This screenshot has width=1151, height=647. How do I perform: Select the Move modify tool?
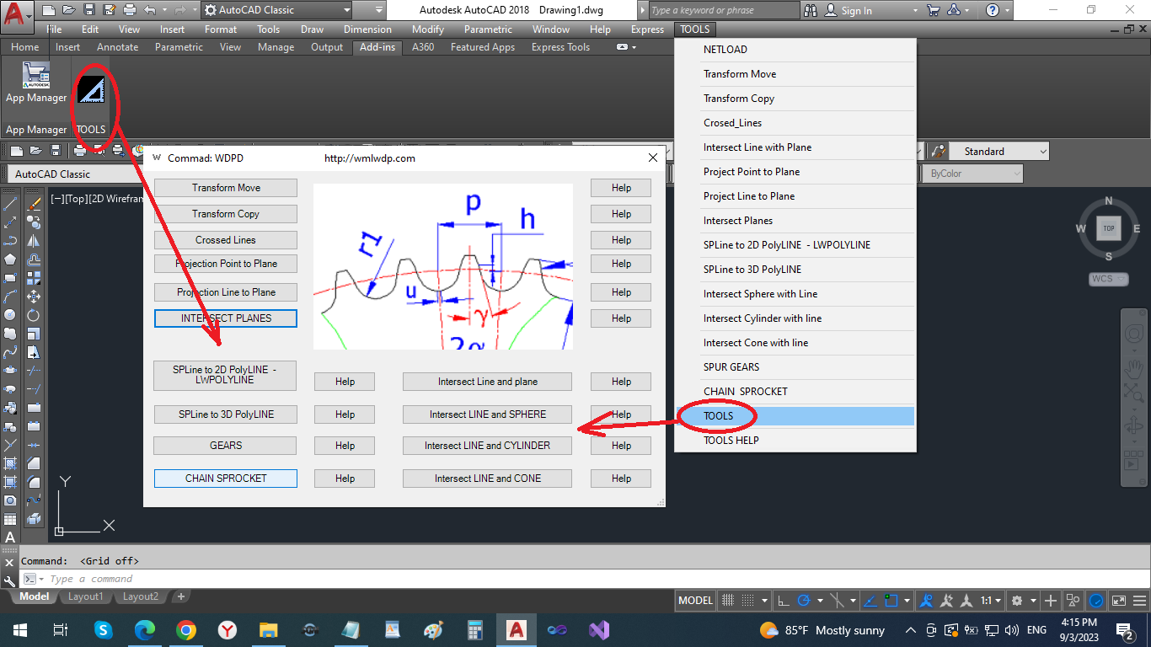pyautogui.click(x=35, y=296)
